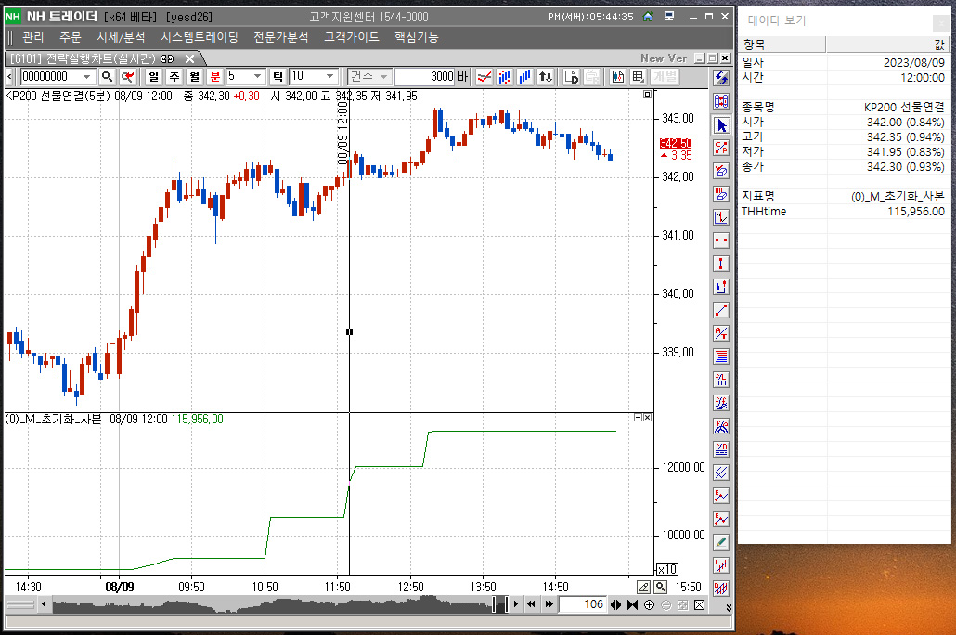Screen dimensions: 956x635
Task: Click the weekly (주) period button
Action: (174, 77)
